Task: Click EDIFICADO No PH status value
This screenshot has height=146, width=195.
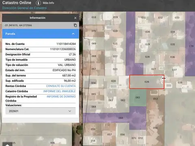Action: [x=64, y=70]
